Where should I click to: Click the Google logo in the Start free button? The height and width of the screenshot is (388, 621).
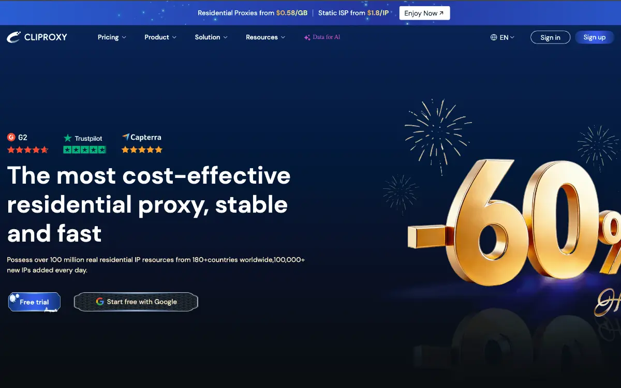(100, 302)
